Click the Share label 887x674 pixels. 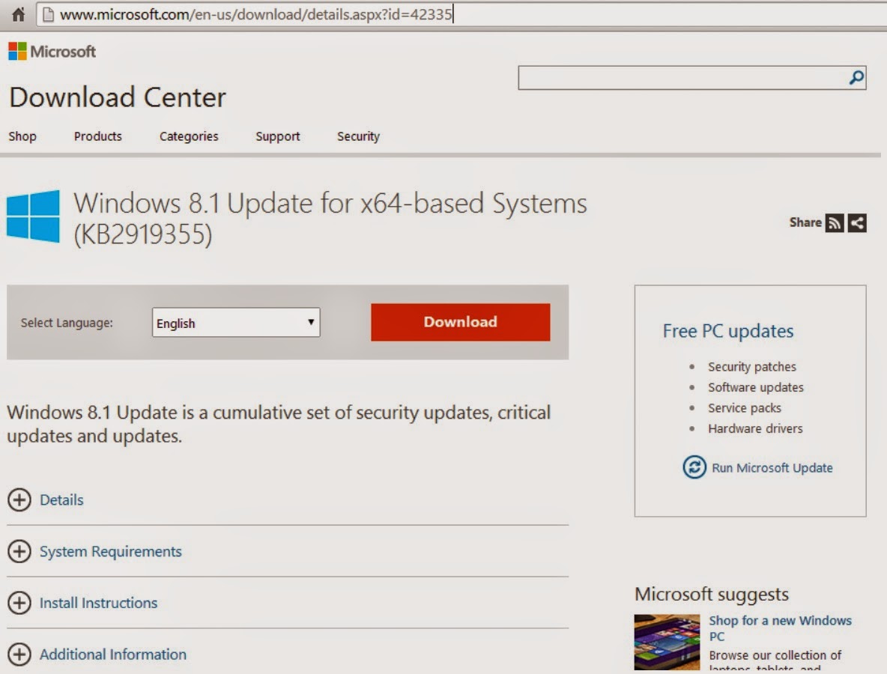click(x=805, y=222)
